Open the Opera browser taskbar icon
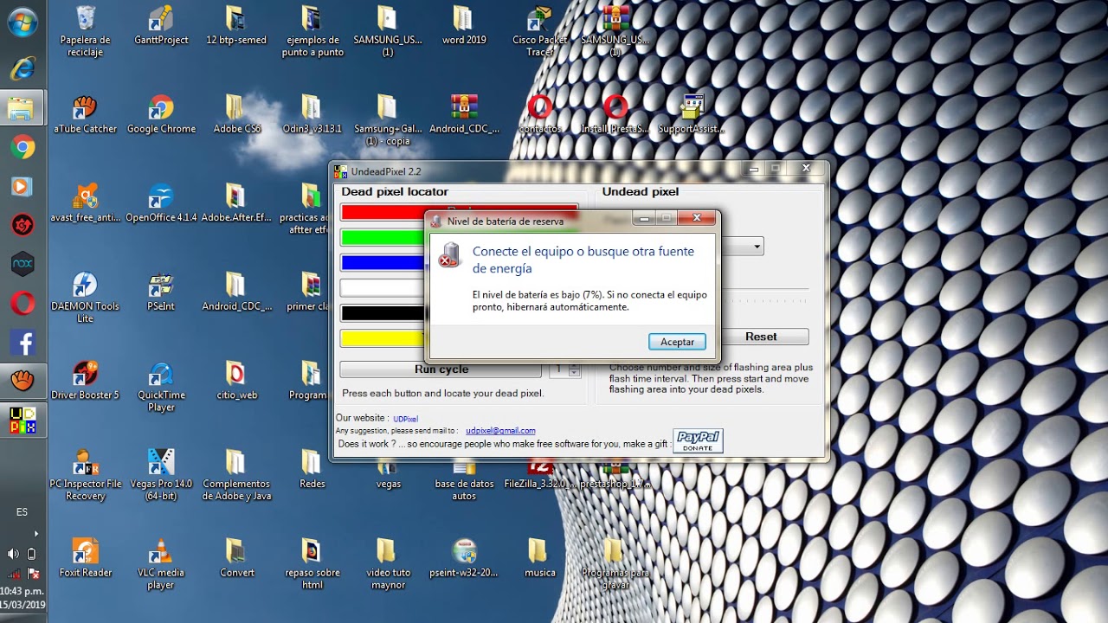 click(23, 303)
